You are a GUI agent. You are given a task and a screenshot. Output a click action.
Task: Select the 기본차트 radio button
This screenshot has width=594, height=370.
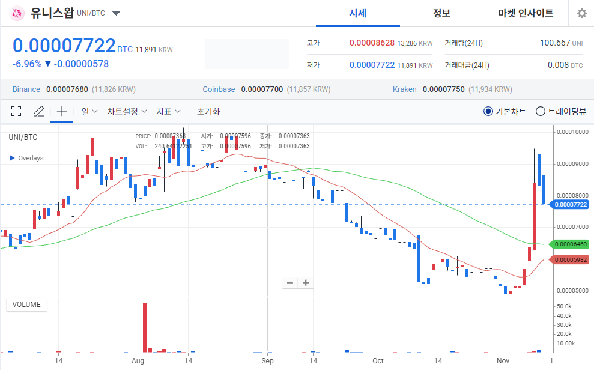[x=488, y=111]
